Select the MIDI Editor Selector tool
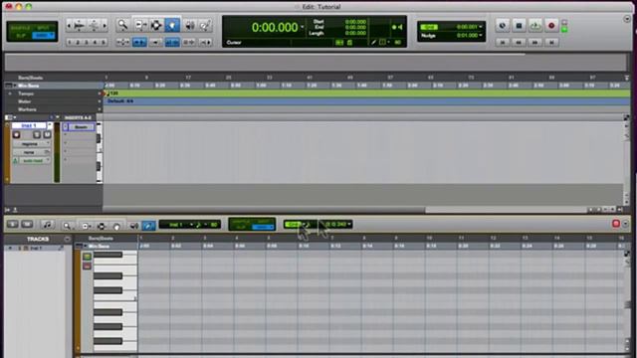This screenshot has width=637, height=358. 102,226
